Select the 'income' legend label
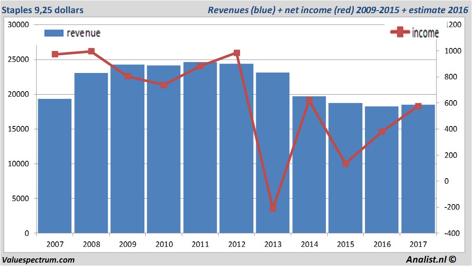472x266 pixels. tap(425, 33)
